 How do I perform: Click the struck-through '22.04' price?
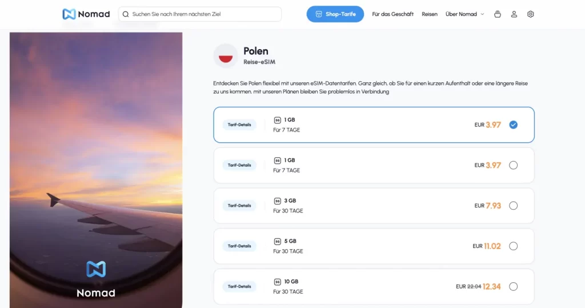point(474,286)
